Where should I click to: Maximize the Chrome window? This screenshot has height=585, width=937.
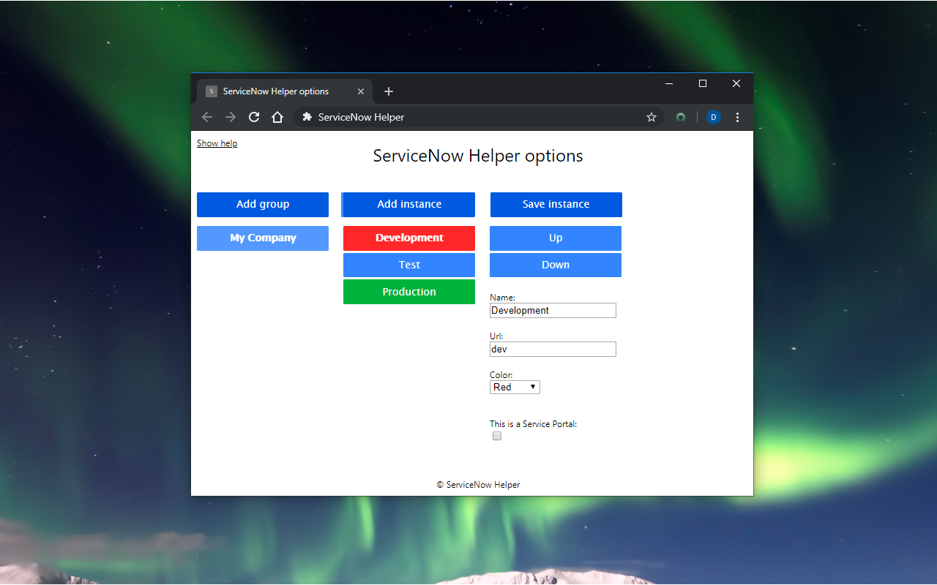click(x=703, y=84)
